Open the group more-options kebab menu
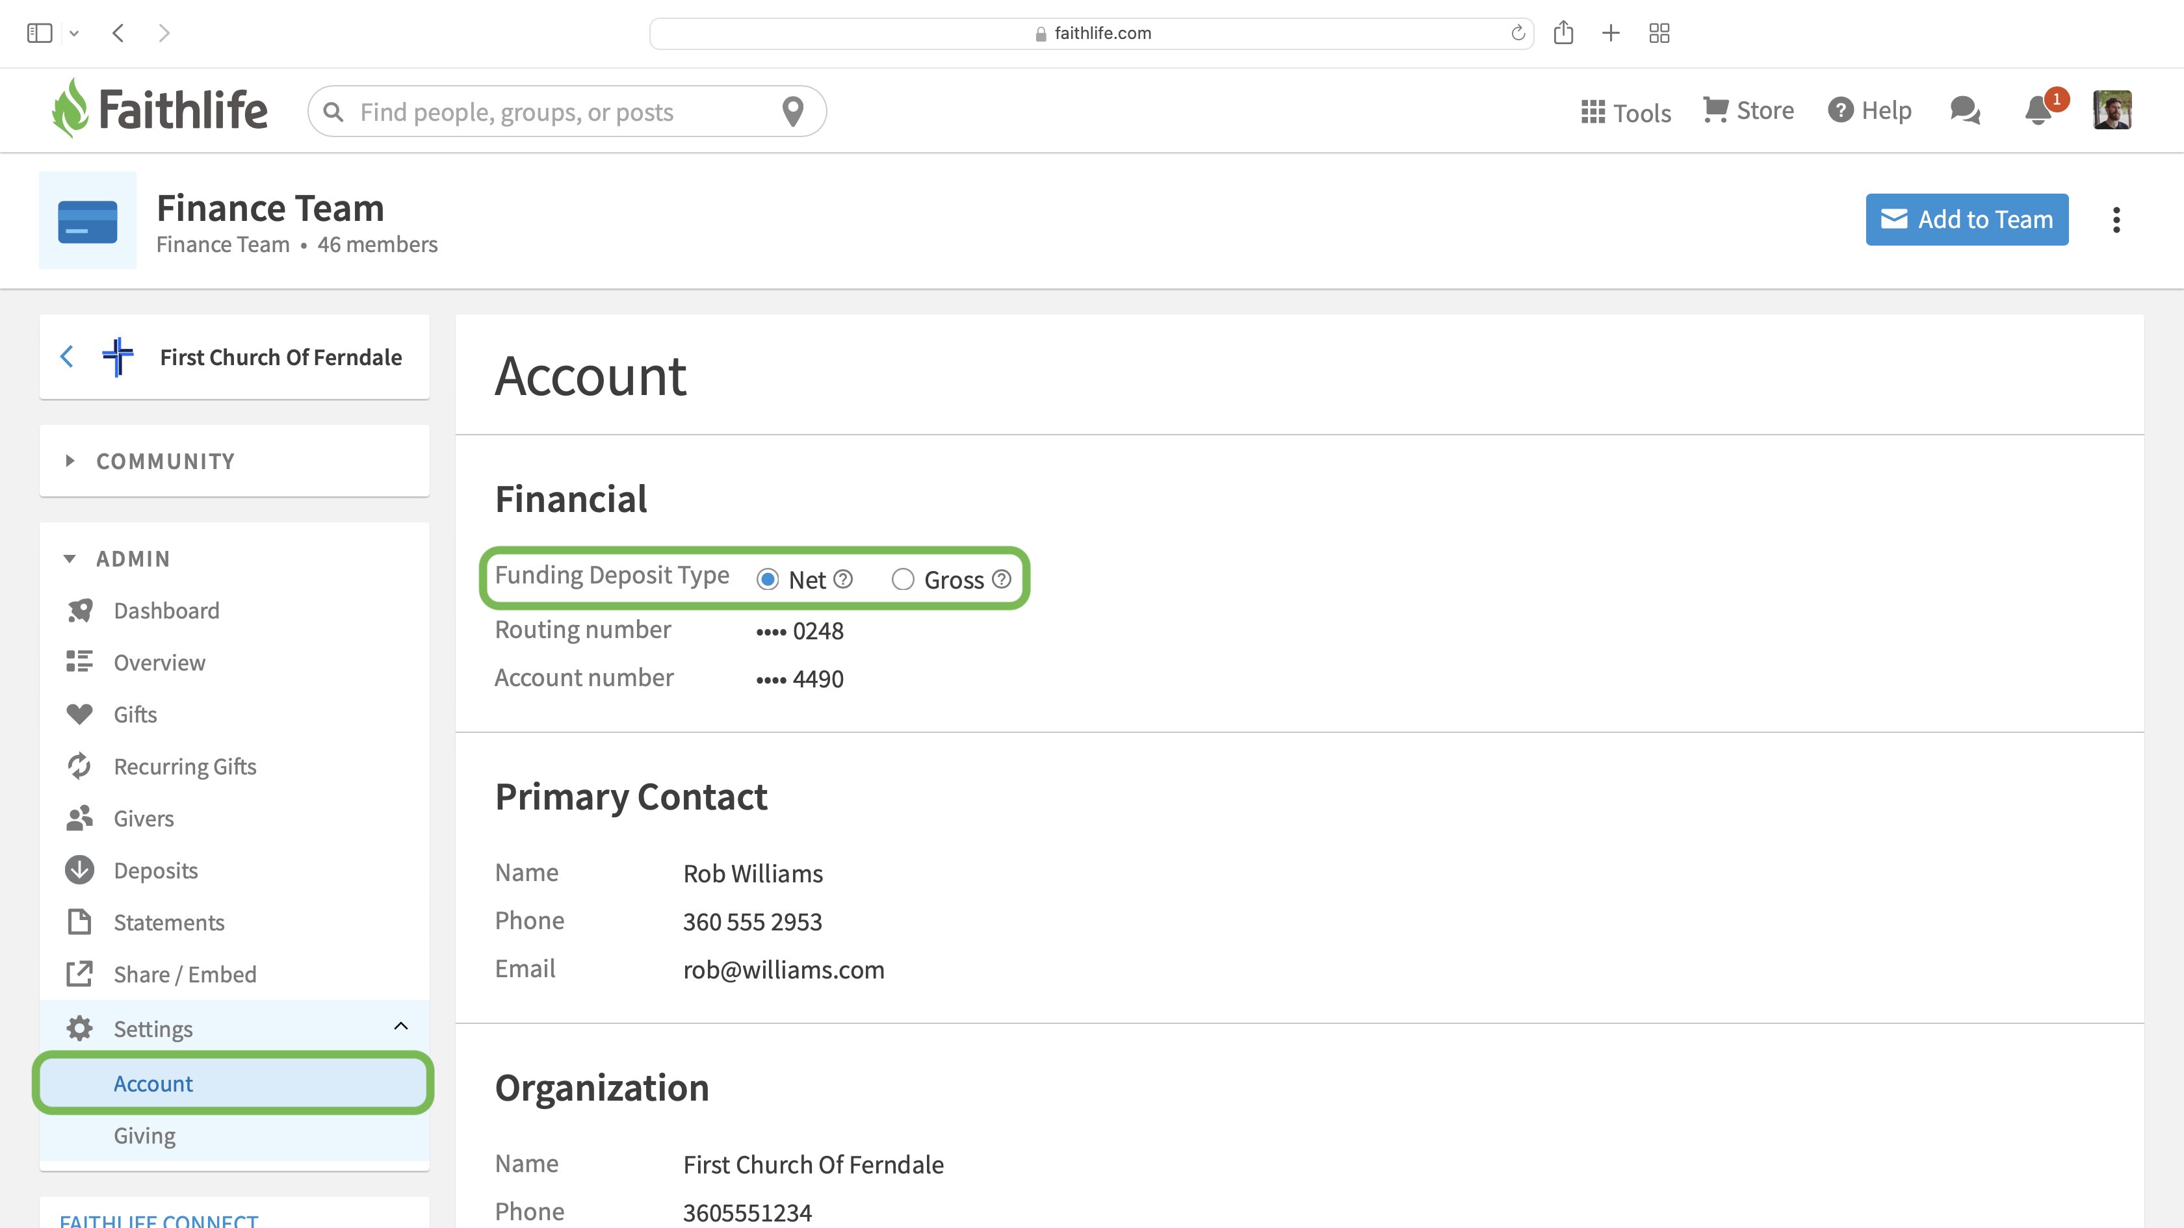Screen dimensions: 2184x1228 (2117, 220)
